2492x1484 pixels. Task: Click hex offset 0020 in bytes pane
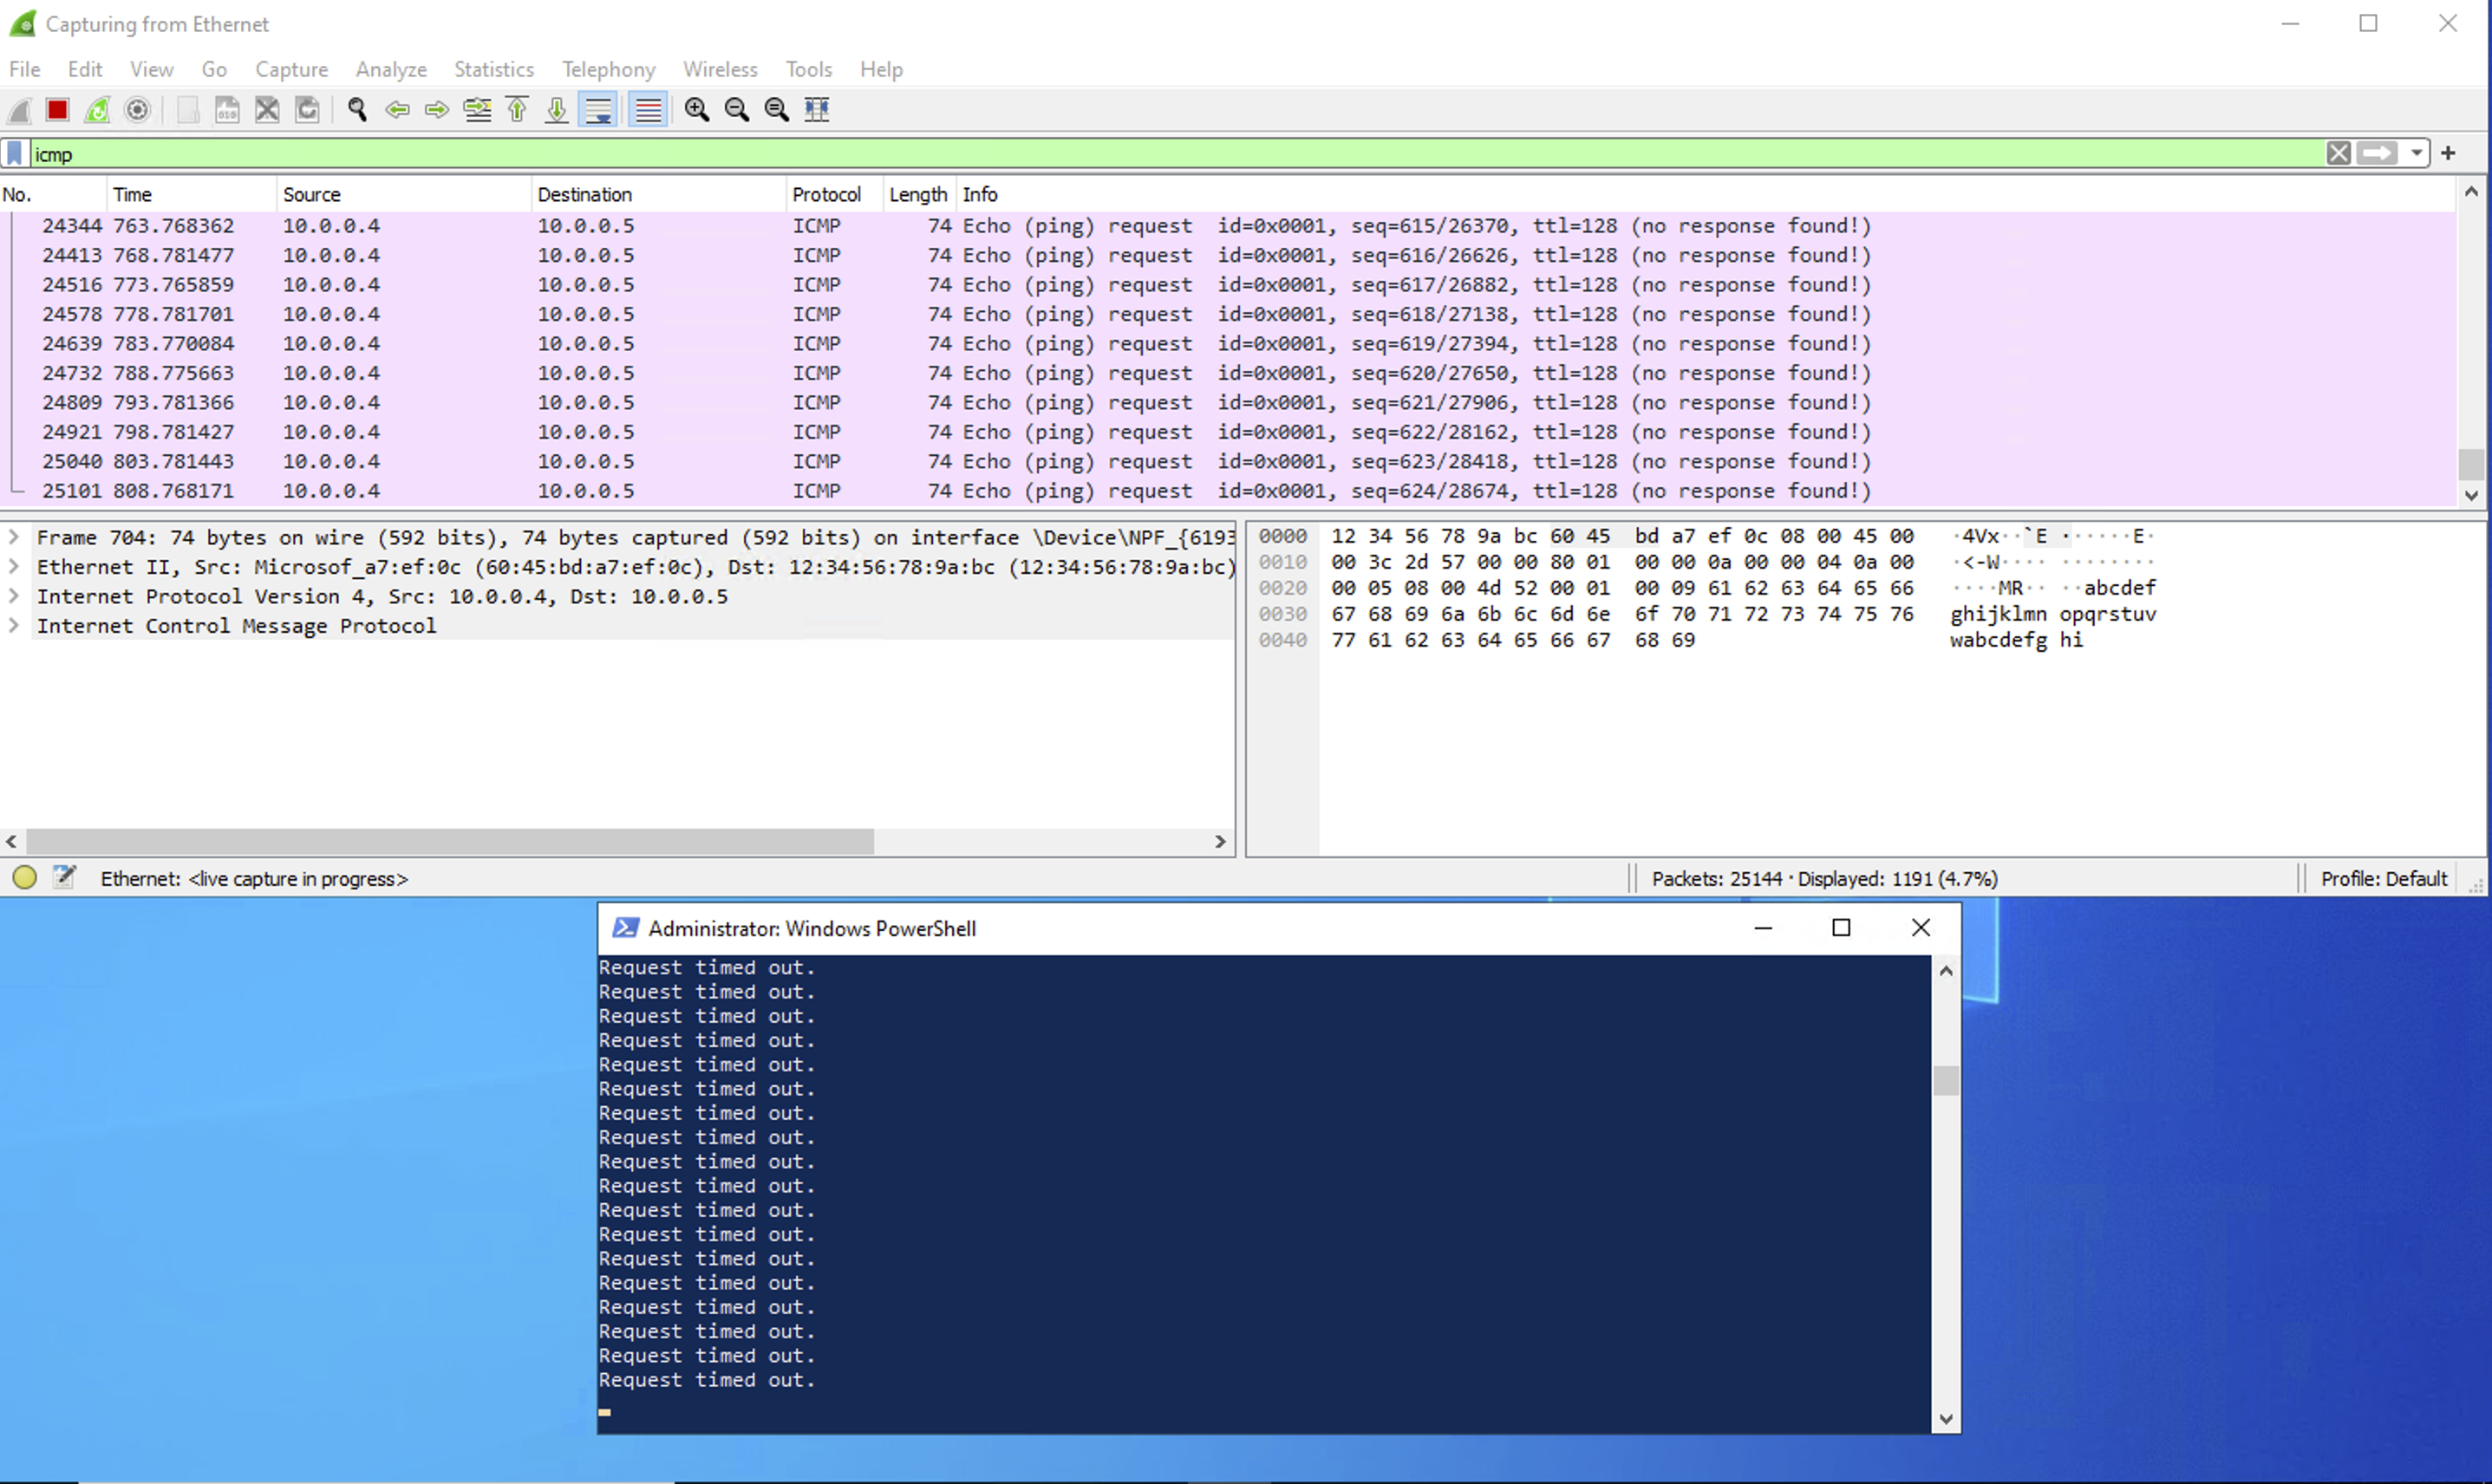click(x=1282, y=588)
